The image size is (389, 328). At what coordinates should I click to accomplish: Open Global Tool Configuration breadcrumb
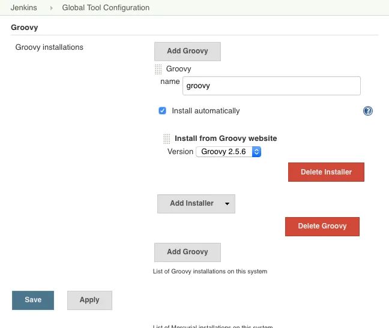click(x=106, y=8)
